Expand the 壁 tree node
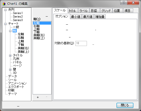141x111 pixels. [10, 70]
